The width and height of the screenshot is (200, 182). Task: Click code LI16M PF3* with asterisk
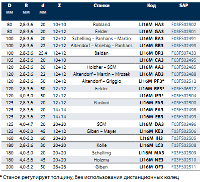click(x=151, y=81)
